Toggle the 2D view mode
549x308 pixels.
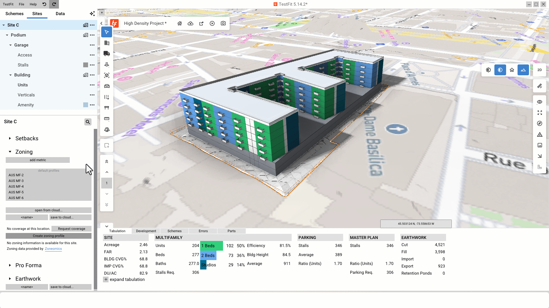tap(540, 70)
